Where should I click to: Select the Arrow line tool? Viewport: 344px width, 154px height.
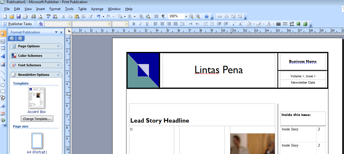coord(3,79)
